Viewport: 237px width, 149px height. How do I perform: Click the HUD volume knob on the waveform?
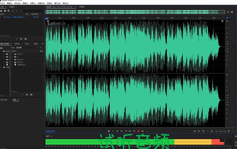click(54, 24)
